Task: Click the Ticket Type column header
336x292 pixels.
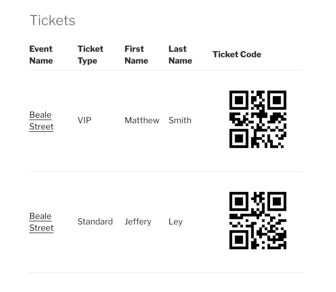Action: [90, 55]
